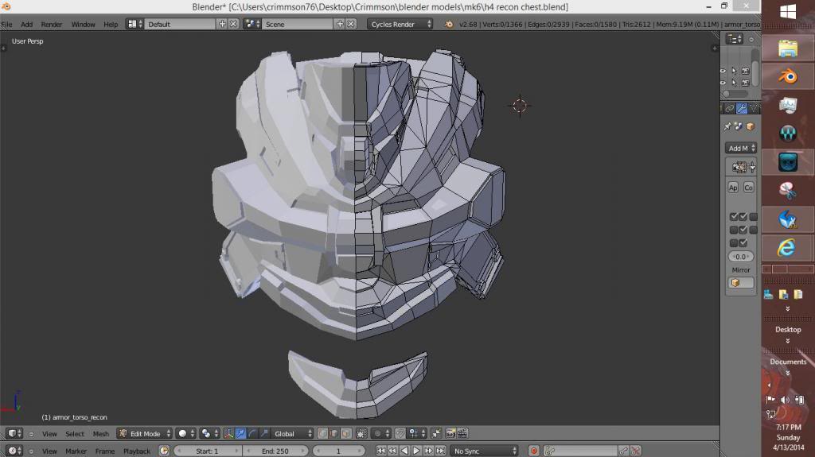This screenshot has height=457, width=815.
Task: Toggle first checkbox in Mirror modifier options
Action: 734,217
